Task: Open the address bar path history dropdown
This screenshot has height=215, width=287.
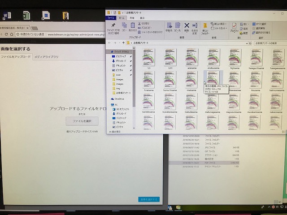Action: (244, 43)
